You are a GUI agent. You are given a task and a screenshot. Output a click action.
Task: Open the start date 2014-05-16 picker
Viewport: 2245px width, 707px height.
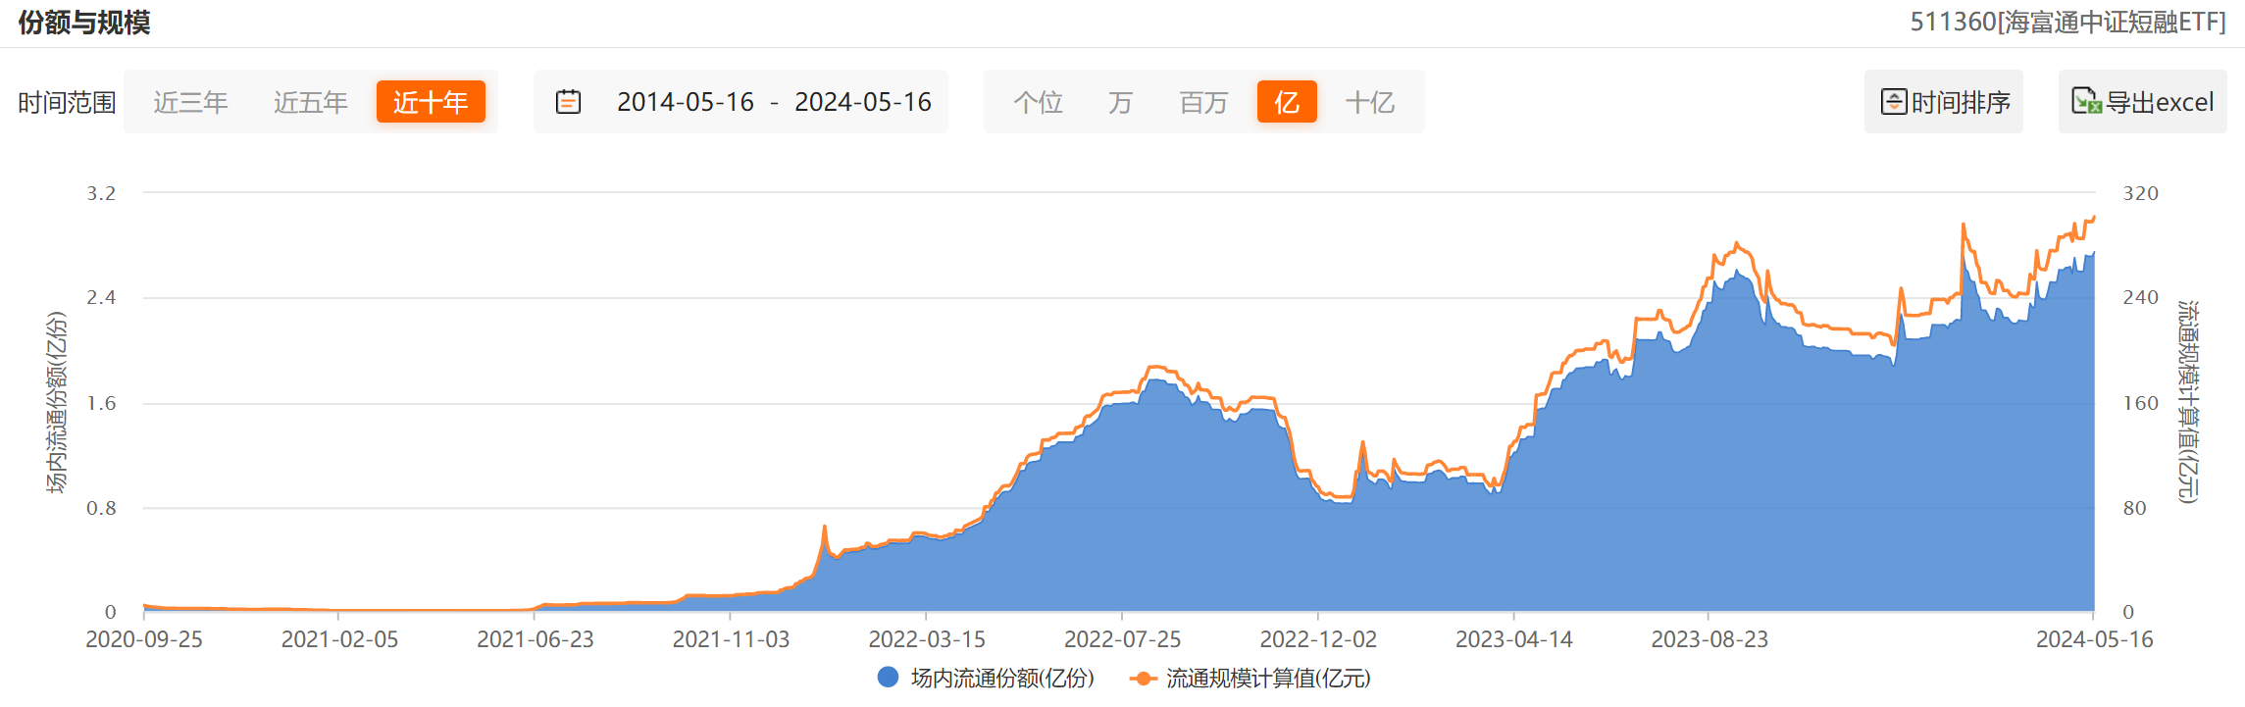(686, 102)
